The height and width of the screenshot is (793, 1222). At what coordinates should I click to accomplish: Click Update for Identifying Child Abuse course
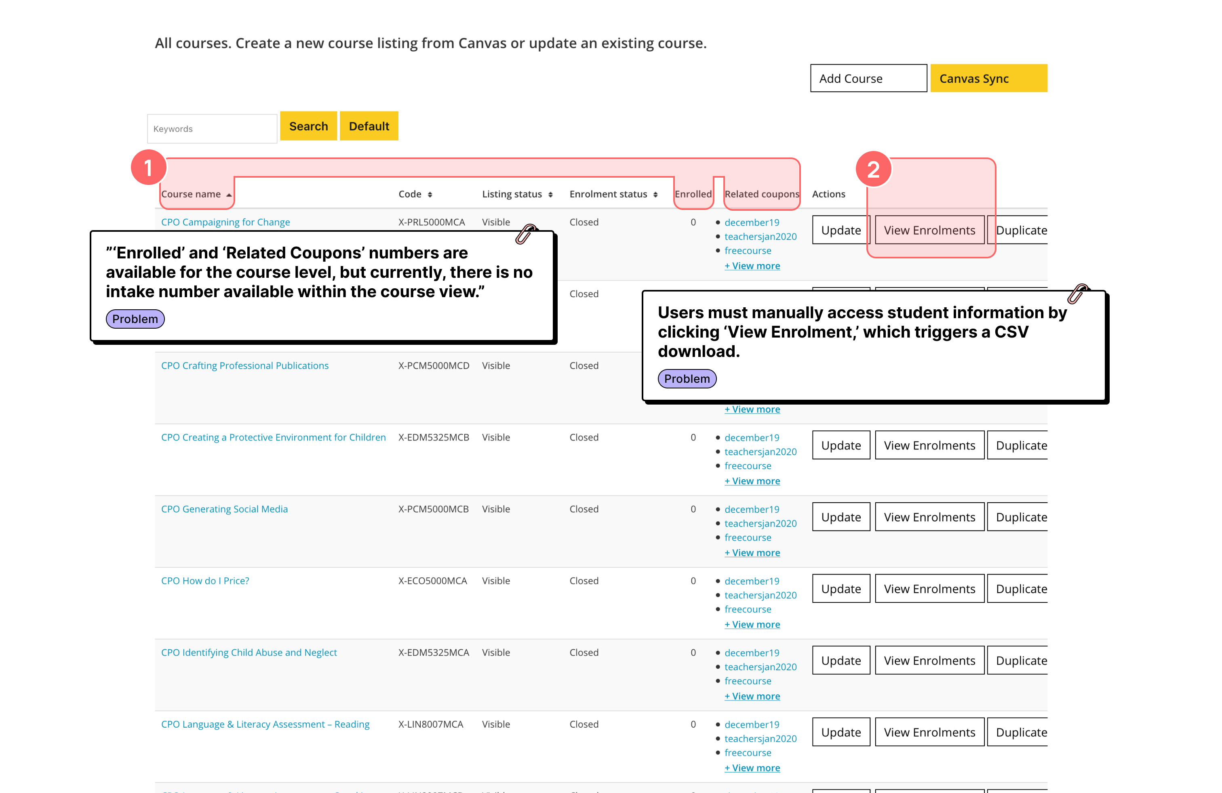click(841, 661)
